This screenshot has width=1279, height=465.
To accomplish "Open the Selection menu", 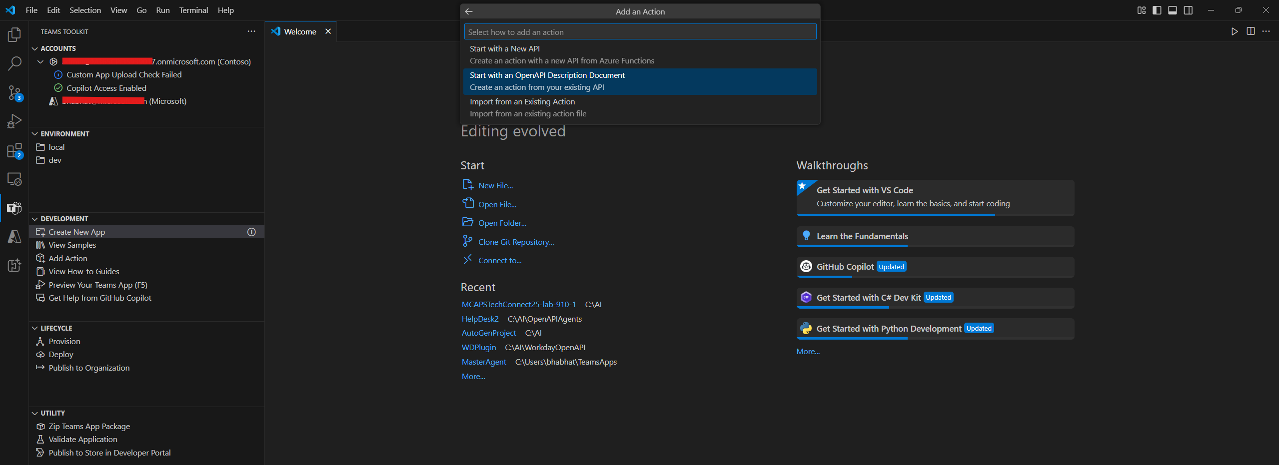I will point(85,10).
